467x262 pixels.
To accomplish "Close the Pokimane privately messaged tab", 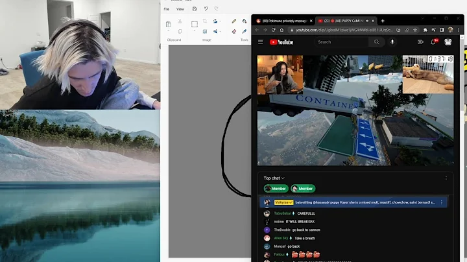I will coord(311,21).
